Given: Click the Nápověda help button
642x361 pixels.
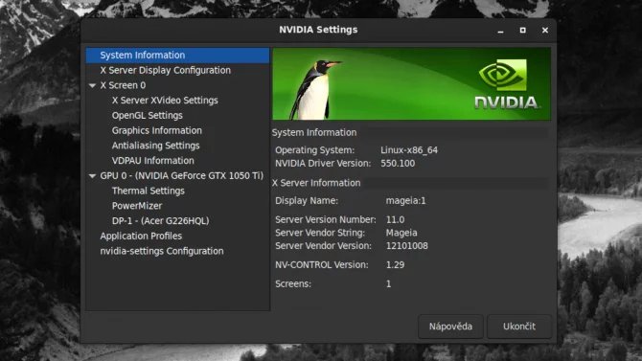Looking at the screenshot, I should [x=450, y=327].
